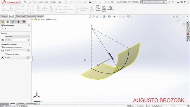Collapse the Sheet Metal Parameters section
The image size is (190, 107).
click(x=29, y=45)
